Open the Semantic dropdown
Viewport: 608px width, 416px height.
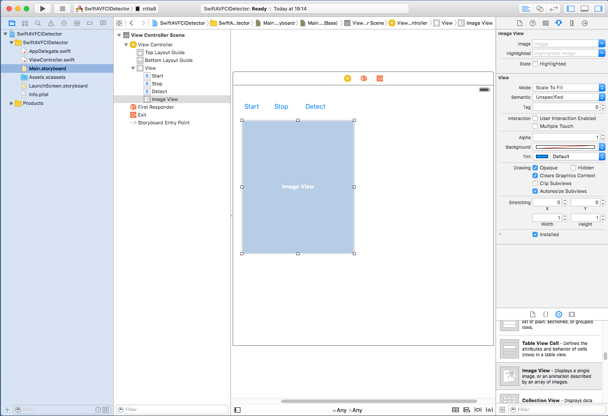coord(568,97)
